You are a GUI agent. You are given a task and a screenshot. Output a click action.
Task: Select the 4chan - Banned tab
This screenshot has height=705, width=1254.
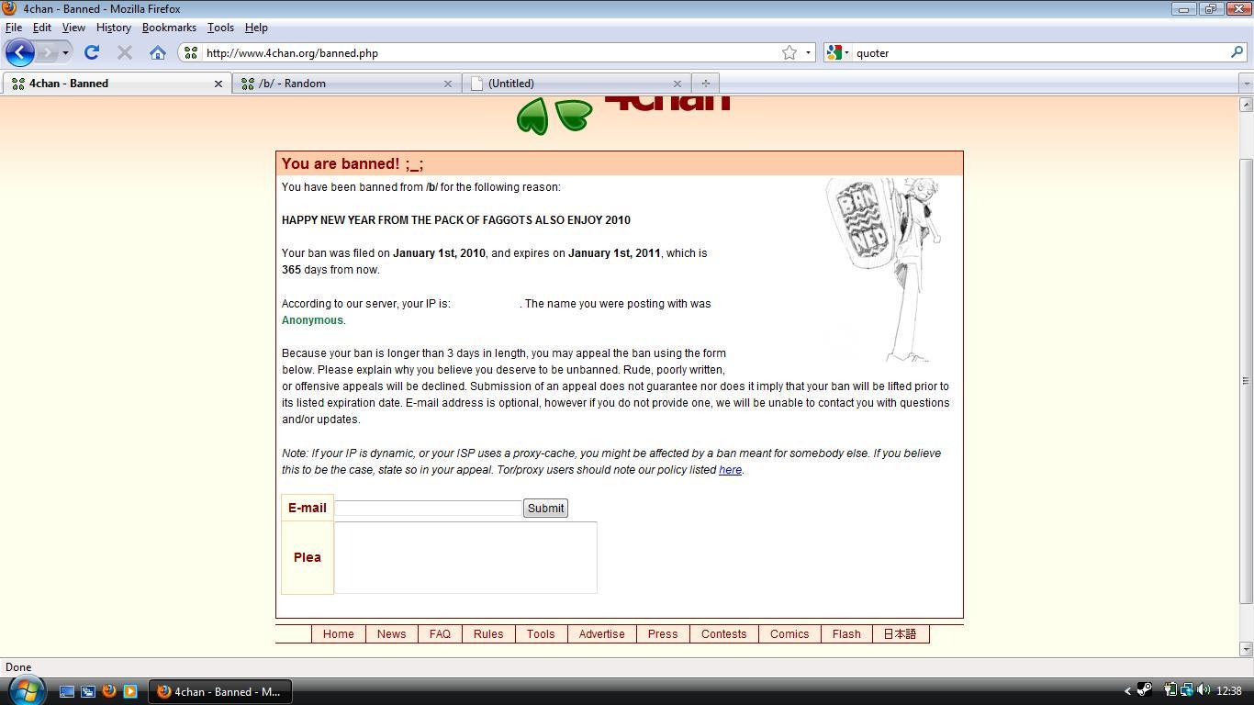[116, 84]
